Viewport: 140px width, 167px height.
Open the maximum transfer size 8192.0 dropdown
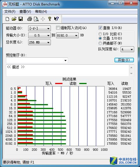(x=67, y=35)
